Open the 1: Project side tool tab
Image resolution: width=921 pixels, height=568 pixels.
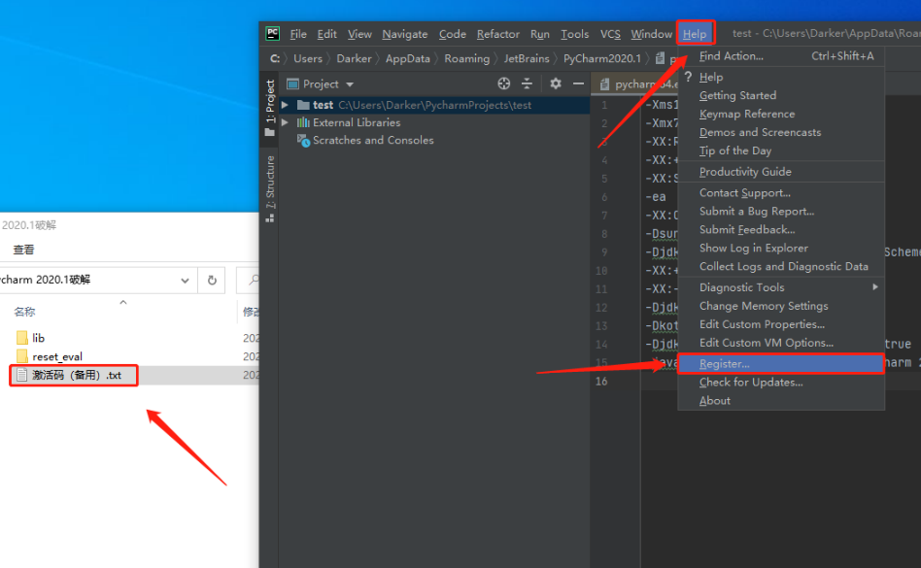(270, 108)
